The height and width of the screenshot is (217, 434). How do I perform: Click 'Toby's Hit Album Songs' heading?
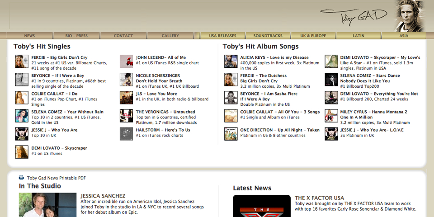click(261, 47)
